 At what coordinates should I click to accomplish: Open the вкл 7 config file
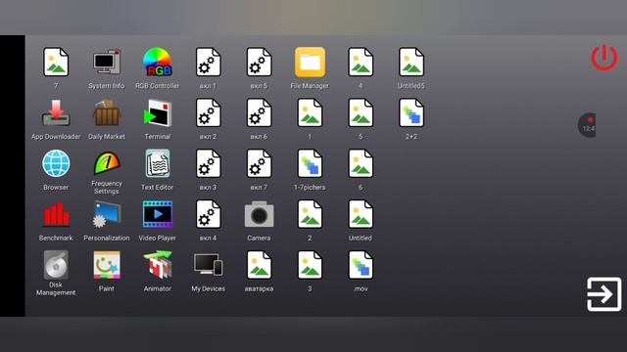click(259, 163)
